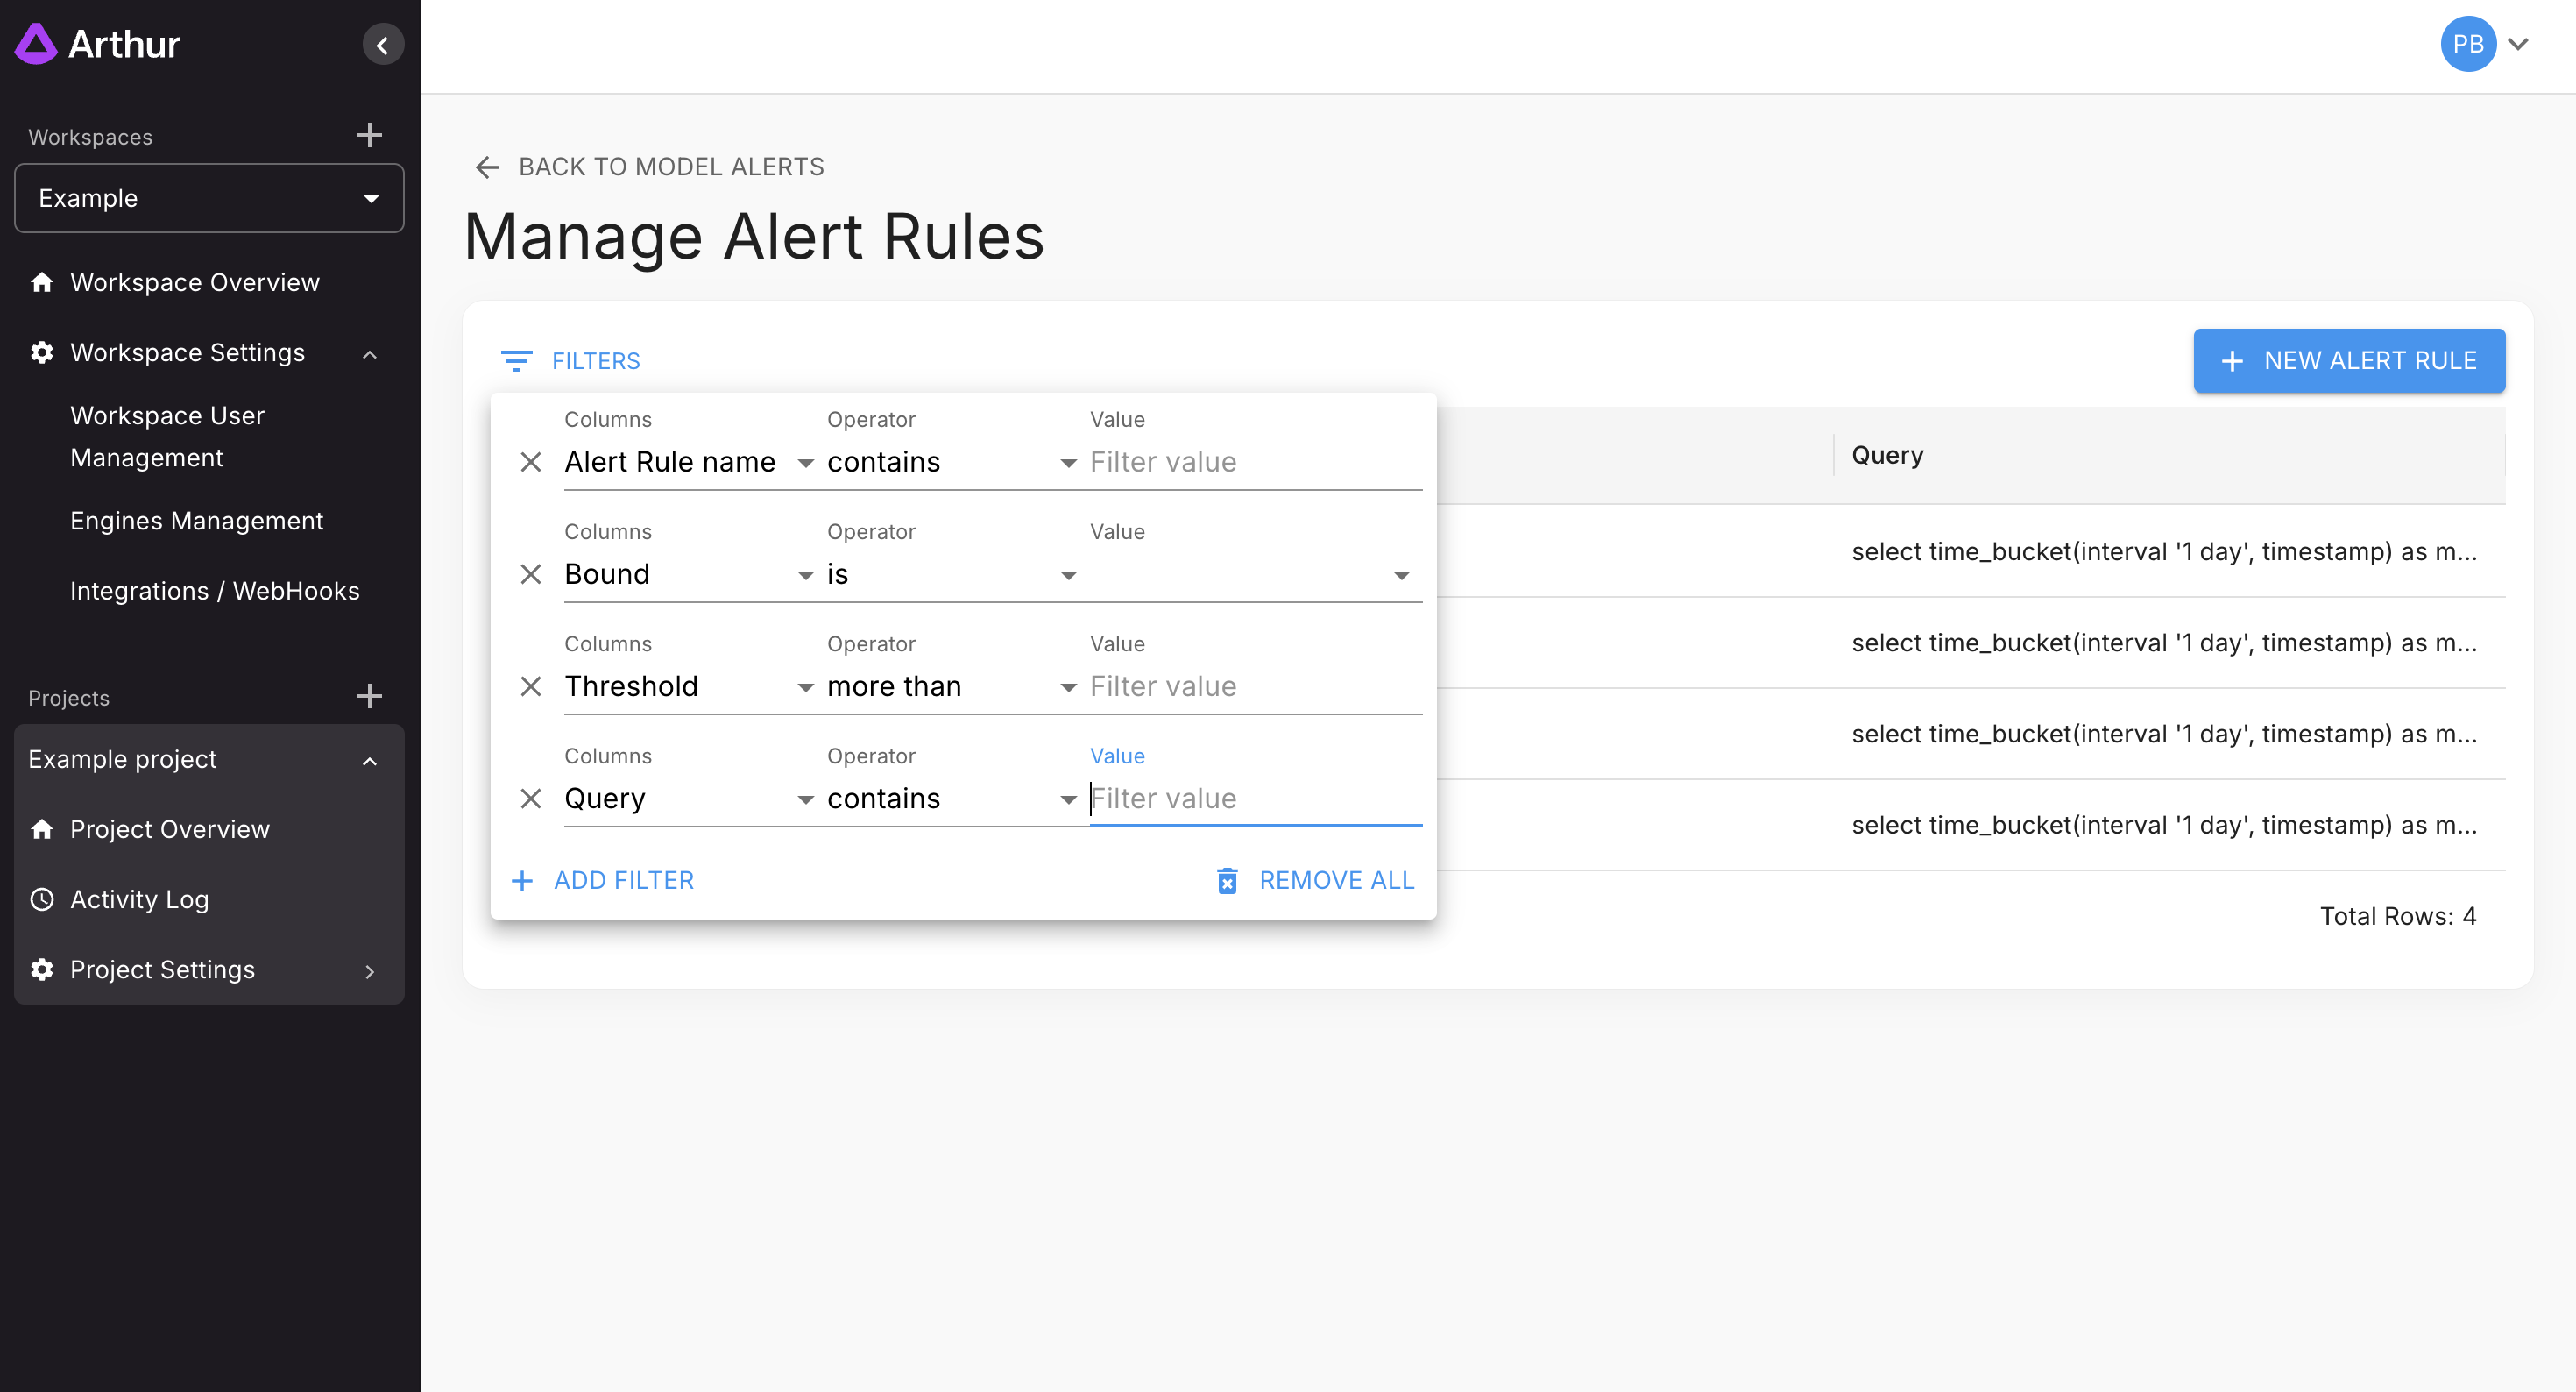Remove the Query filter row
This screenshot has width=2576, height=1392.
[x=530, y=798]
